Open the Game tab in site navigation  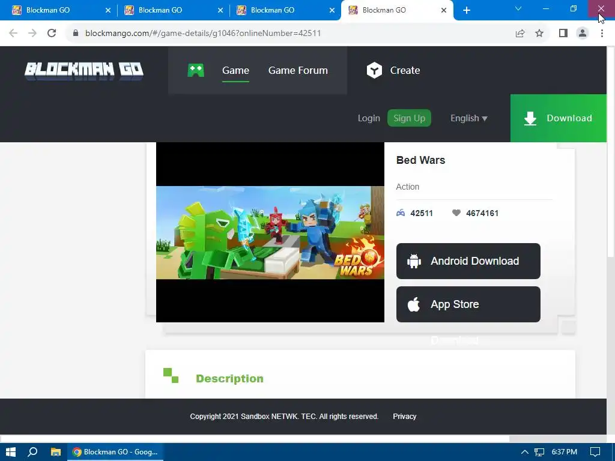pyautogui.click(x=235, y=70)
